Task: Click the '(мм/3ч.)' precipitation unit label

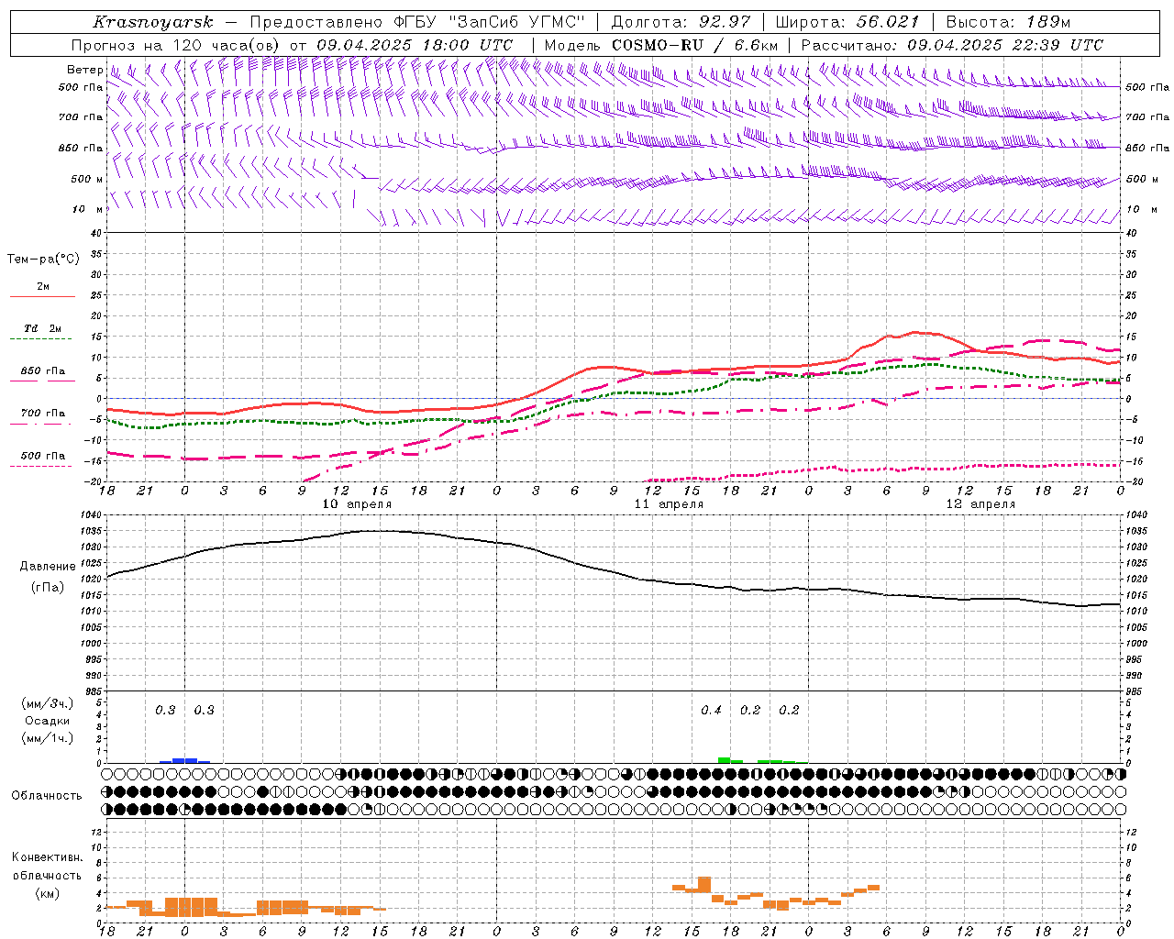Action: (x=48, y=703)
